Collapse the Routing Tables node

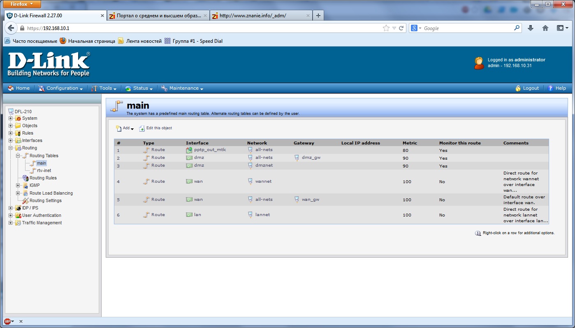click(18, 156)
